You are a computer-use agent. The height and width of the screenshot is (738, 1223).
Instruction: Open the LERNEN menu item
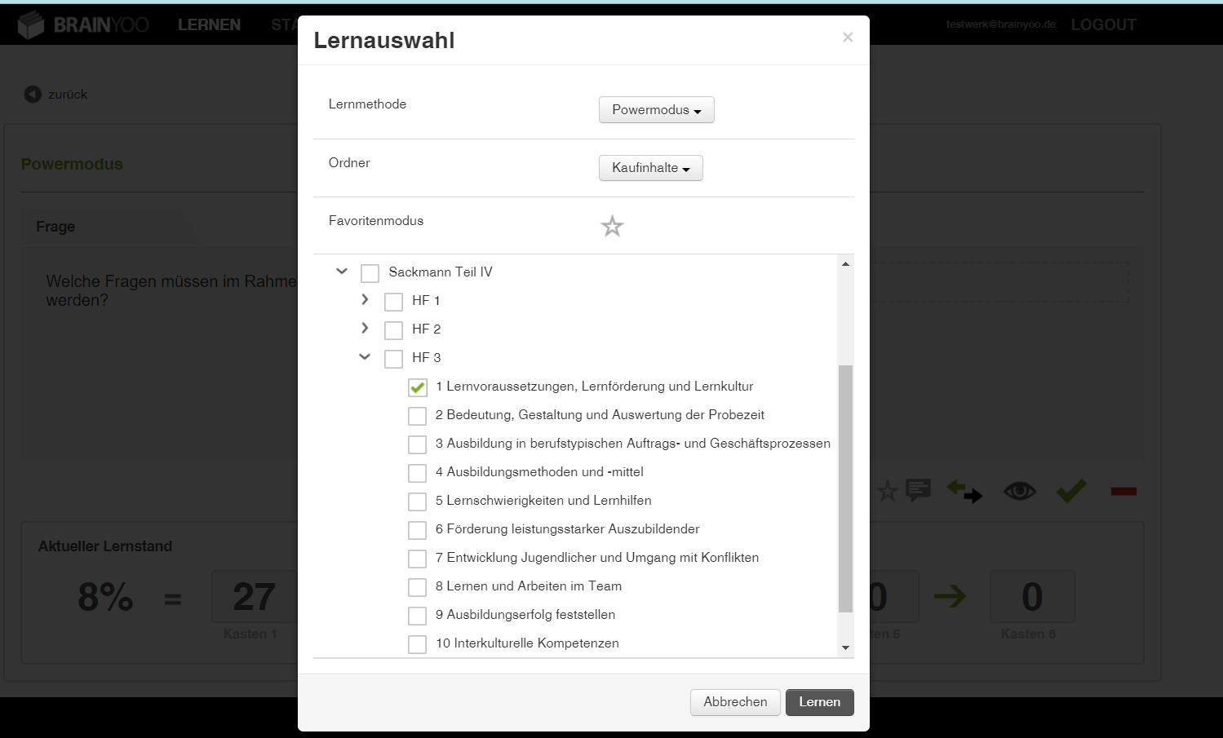[x=209, y=25]
